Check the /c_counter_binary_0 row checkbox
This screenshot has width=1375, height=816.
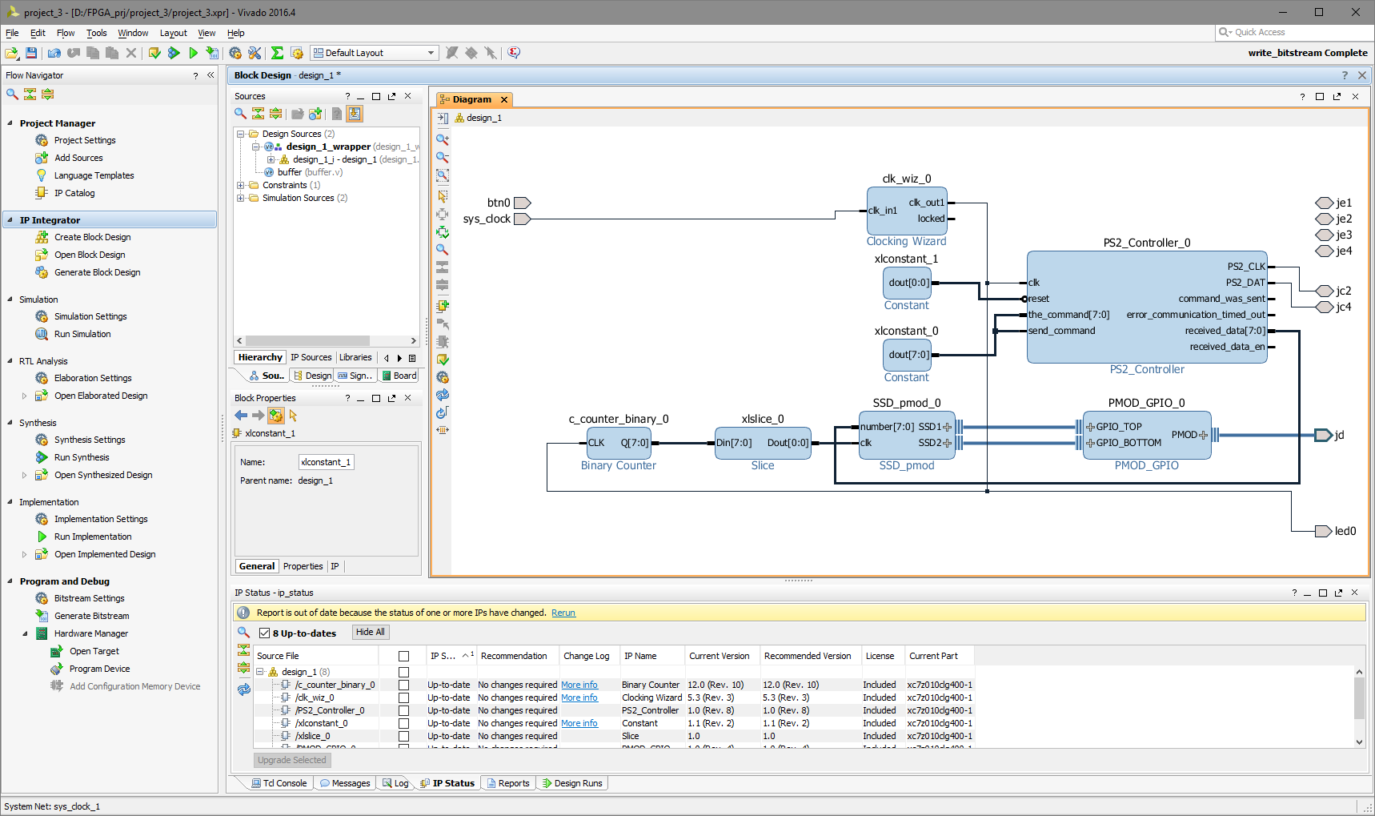[x=403, y=685]
